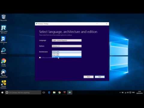
Task: Click the Next button in Setup
Action: [x=100, y=77]
